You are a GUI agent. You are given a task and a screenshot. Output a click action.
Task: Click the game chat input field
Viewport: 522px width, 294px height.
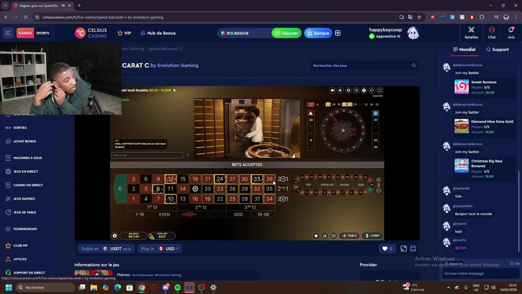147,155
